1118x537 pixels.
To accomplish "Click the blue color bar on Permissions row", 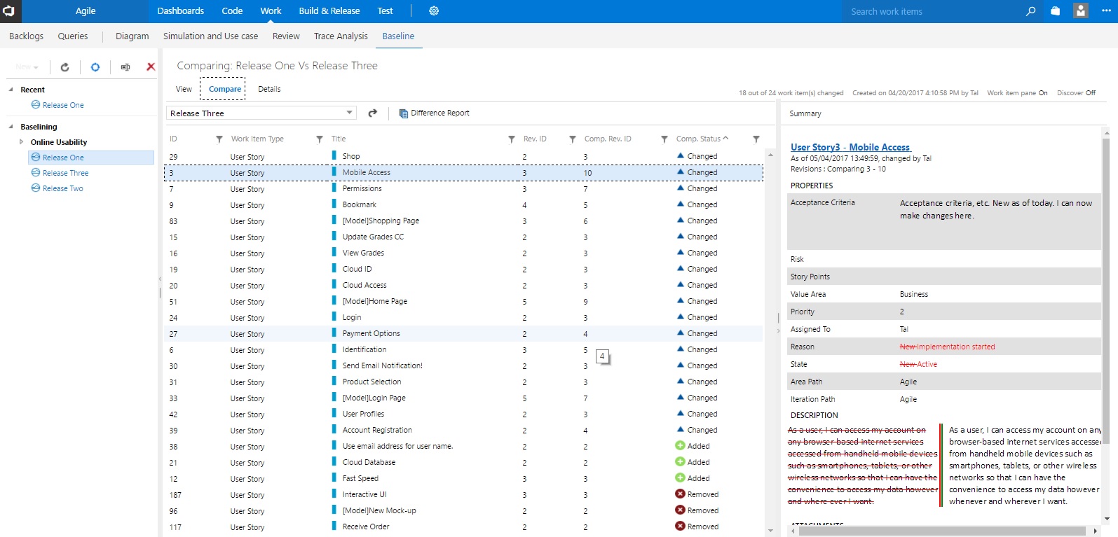I will [x=334, y=188].
